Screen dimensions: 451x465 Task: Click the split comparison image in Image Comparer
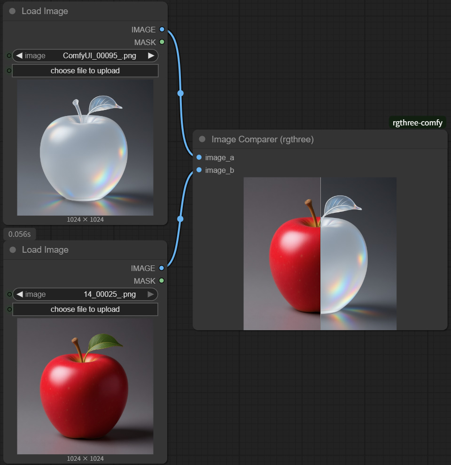pos(320,254)
